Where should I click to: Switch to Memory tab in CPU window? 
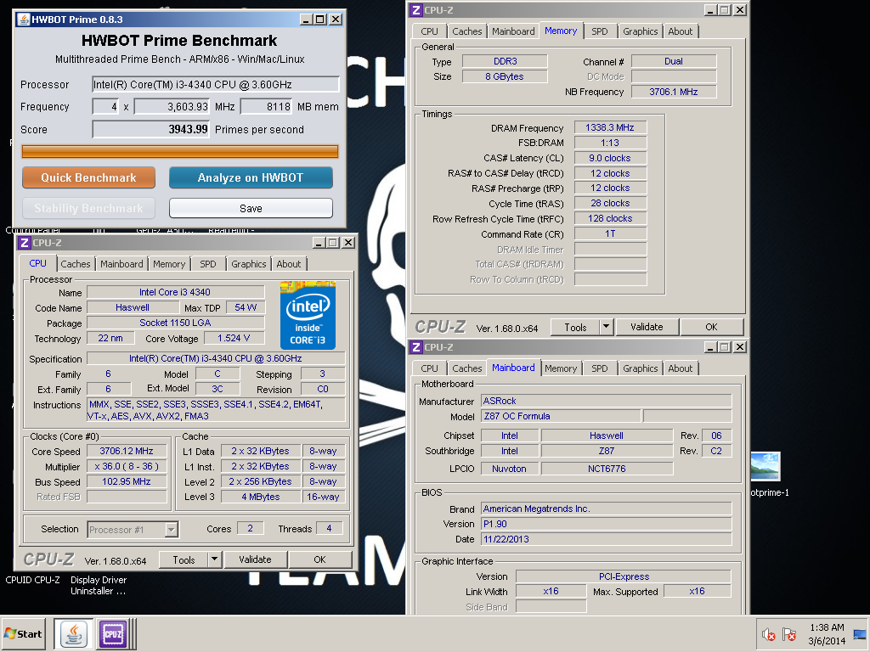[169, 264]
